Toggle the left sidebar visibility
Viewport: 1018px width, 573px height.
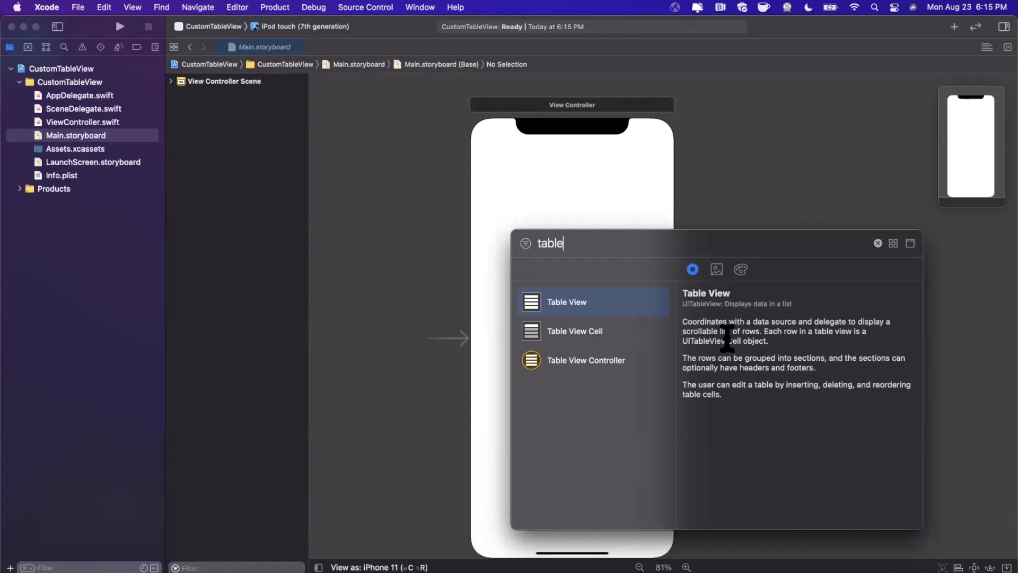tap(58, 27)
